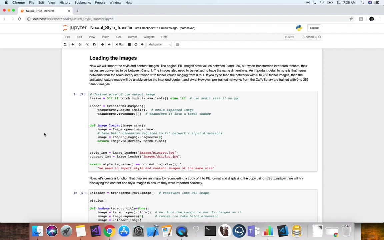Cut selected cells with the scissors icon
384x240 pixels.
[80, 45]
